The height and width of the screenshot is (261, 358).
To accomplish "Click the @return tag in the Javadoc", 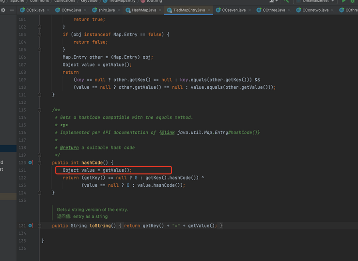I will tap(69, 147).
